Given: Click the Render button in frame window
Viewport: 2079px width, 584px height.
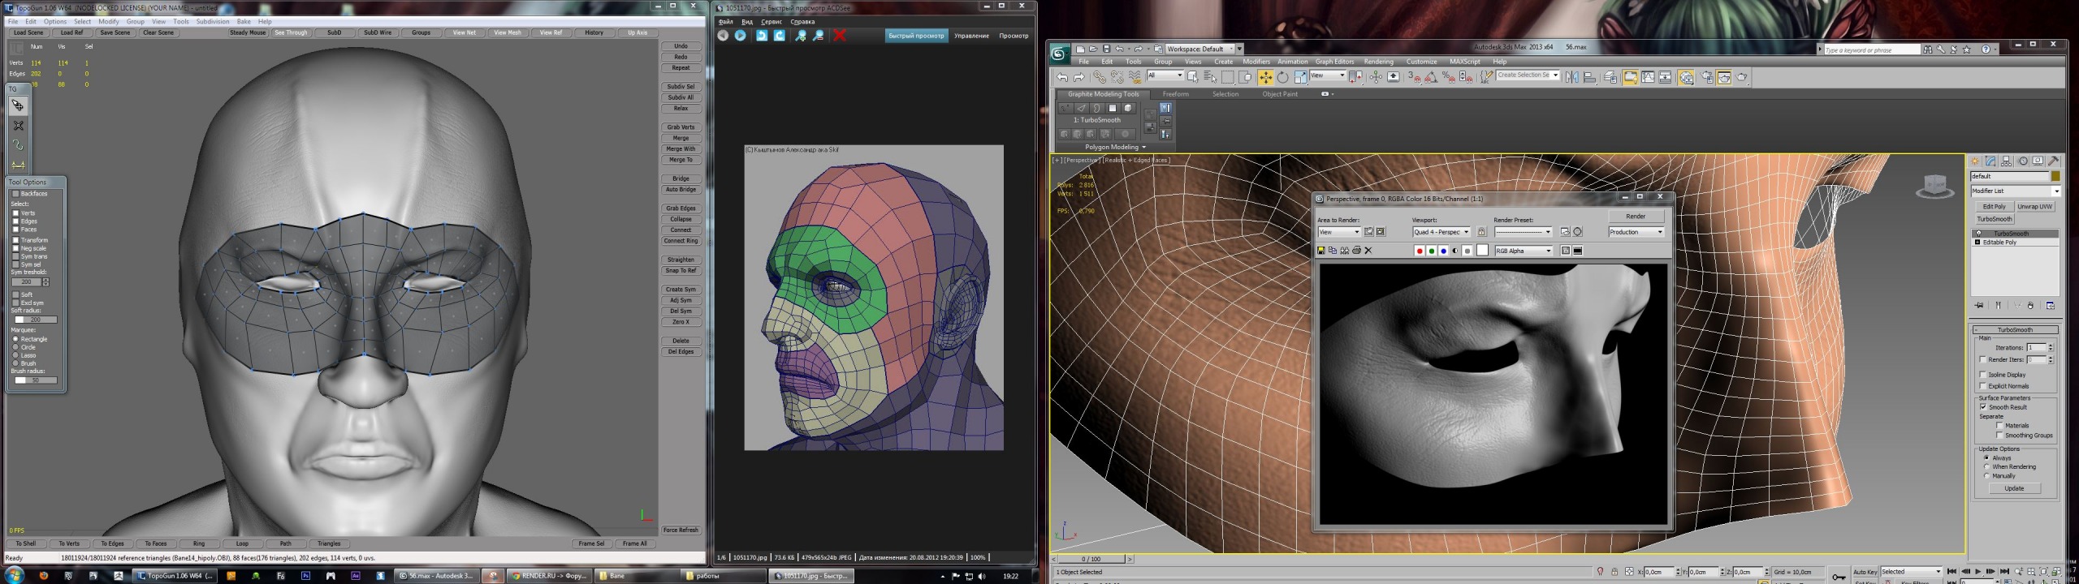Looking at the screenshot, I should tap(1636, 217).
